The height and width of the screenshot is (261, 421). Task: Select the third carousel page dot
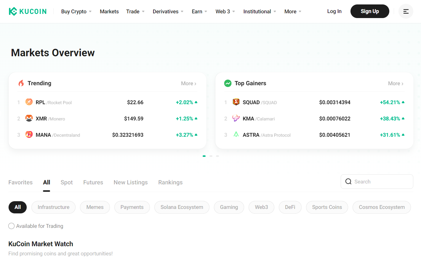click(x=217, y=156)
